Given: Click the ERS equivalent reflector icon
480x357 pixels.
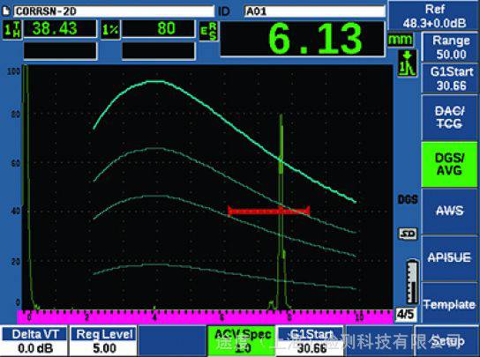Looking at the screenshot, I should [208, 31].
